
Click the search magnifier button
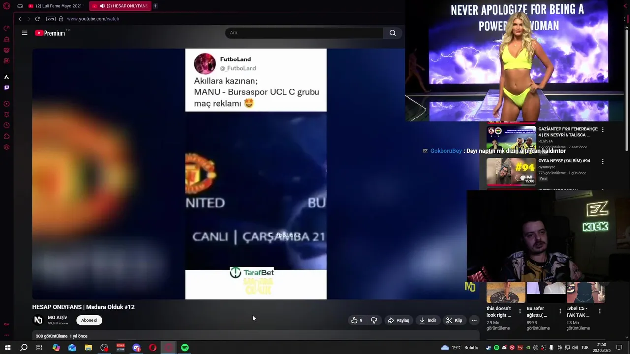(x=392, y=33)
